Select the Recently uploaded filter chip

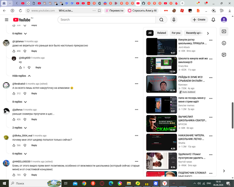194,33
